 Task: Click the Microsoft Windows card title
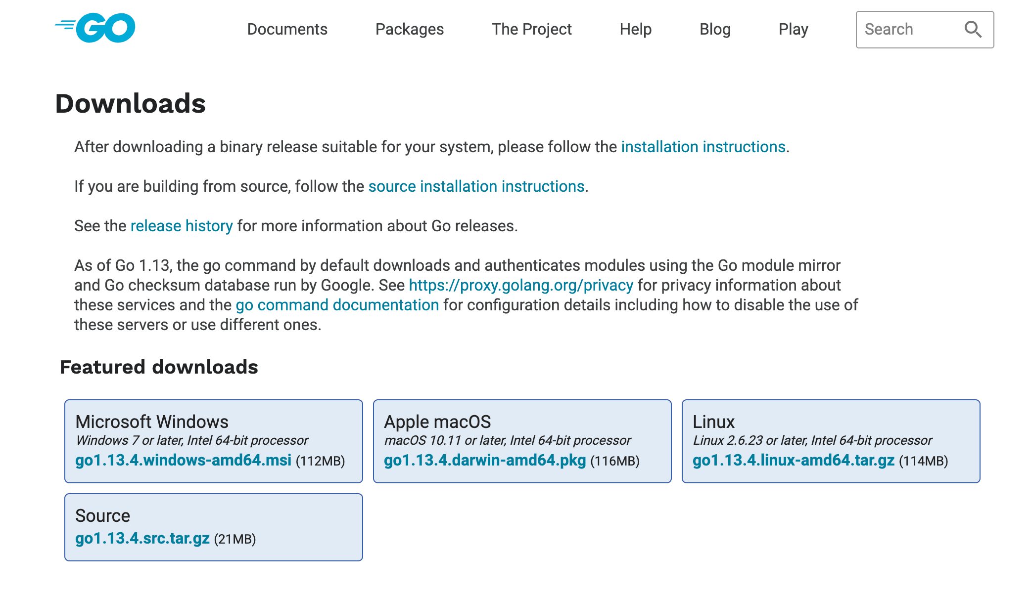[x=152, y=422]
